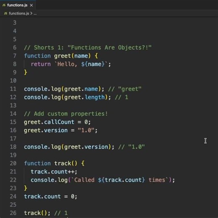Image resolution: width=218 pixels, height=218 pixels.
Task: Click line number 20 in the gutter
Action: 13,163
